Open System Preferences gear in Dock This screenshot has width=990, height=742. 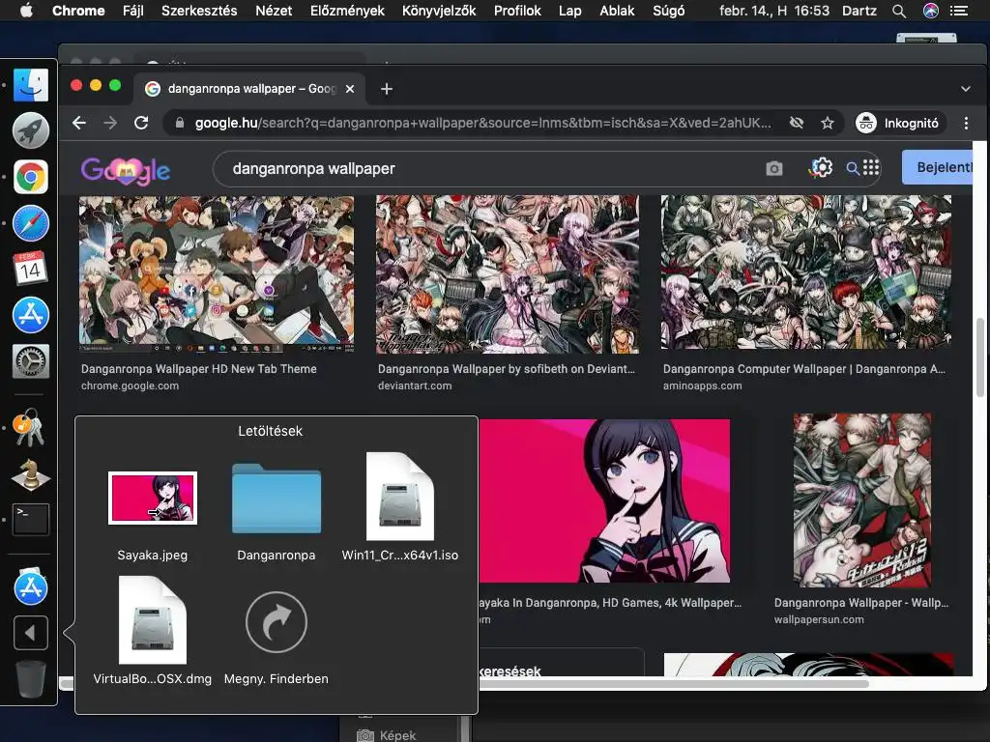click(x=30, y=361)
